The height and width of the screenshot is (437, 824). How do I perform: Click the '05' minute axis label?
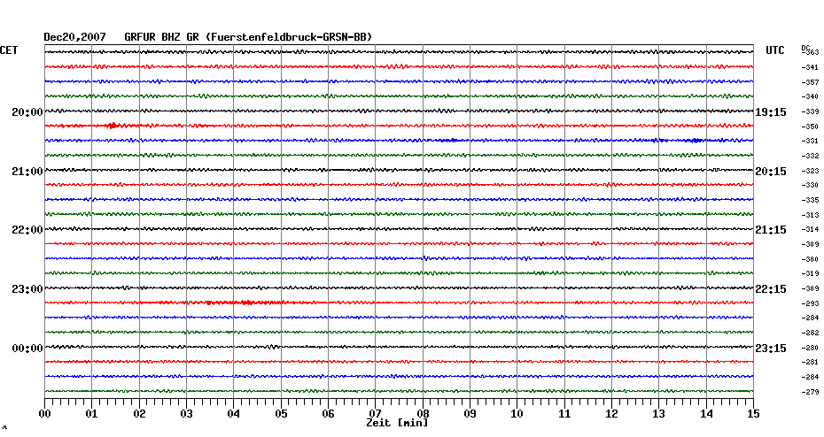281,414
